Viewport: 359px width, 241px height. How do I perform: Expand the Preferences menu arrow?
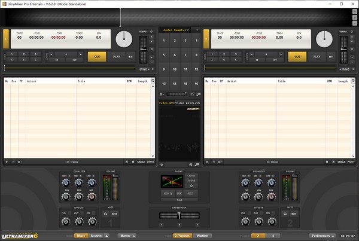(x=333, y=236)
